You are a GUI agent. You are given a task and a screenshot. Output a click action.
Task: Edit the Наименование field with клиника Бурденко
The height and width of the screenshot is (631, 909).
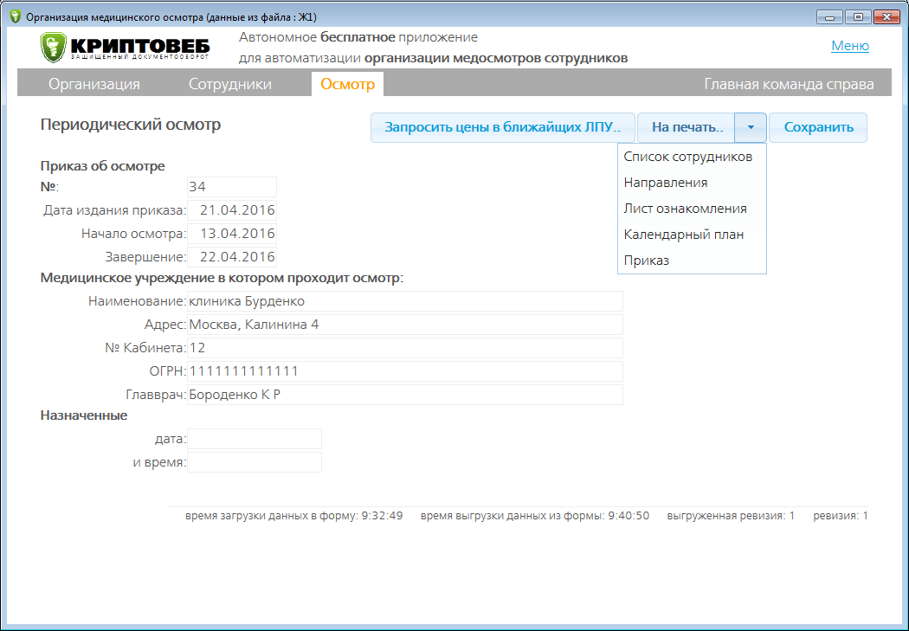pos(404,301)
